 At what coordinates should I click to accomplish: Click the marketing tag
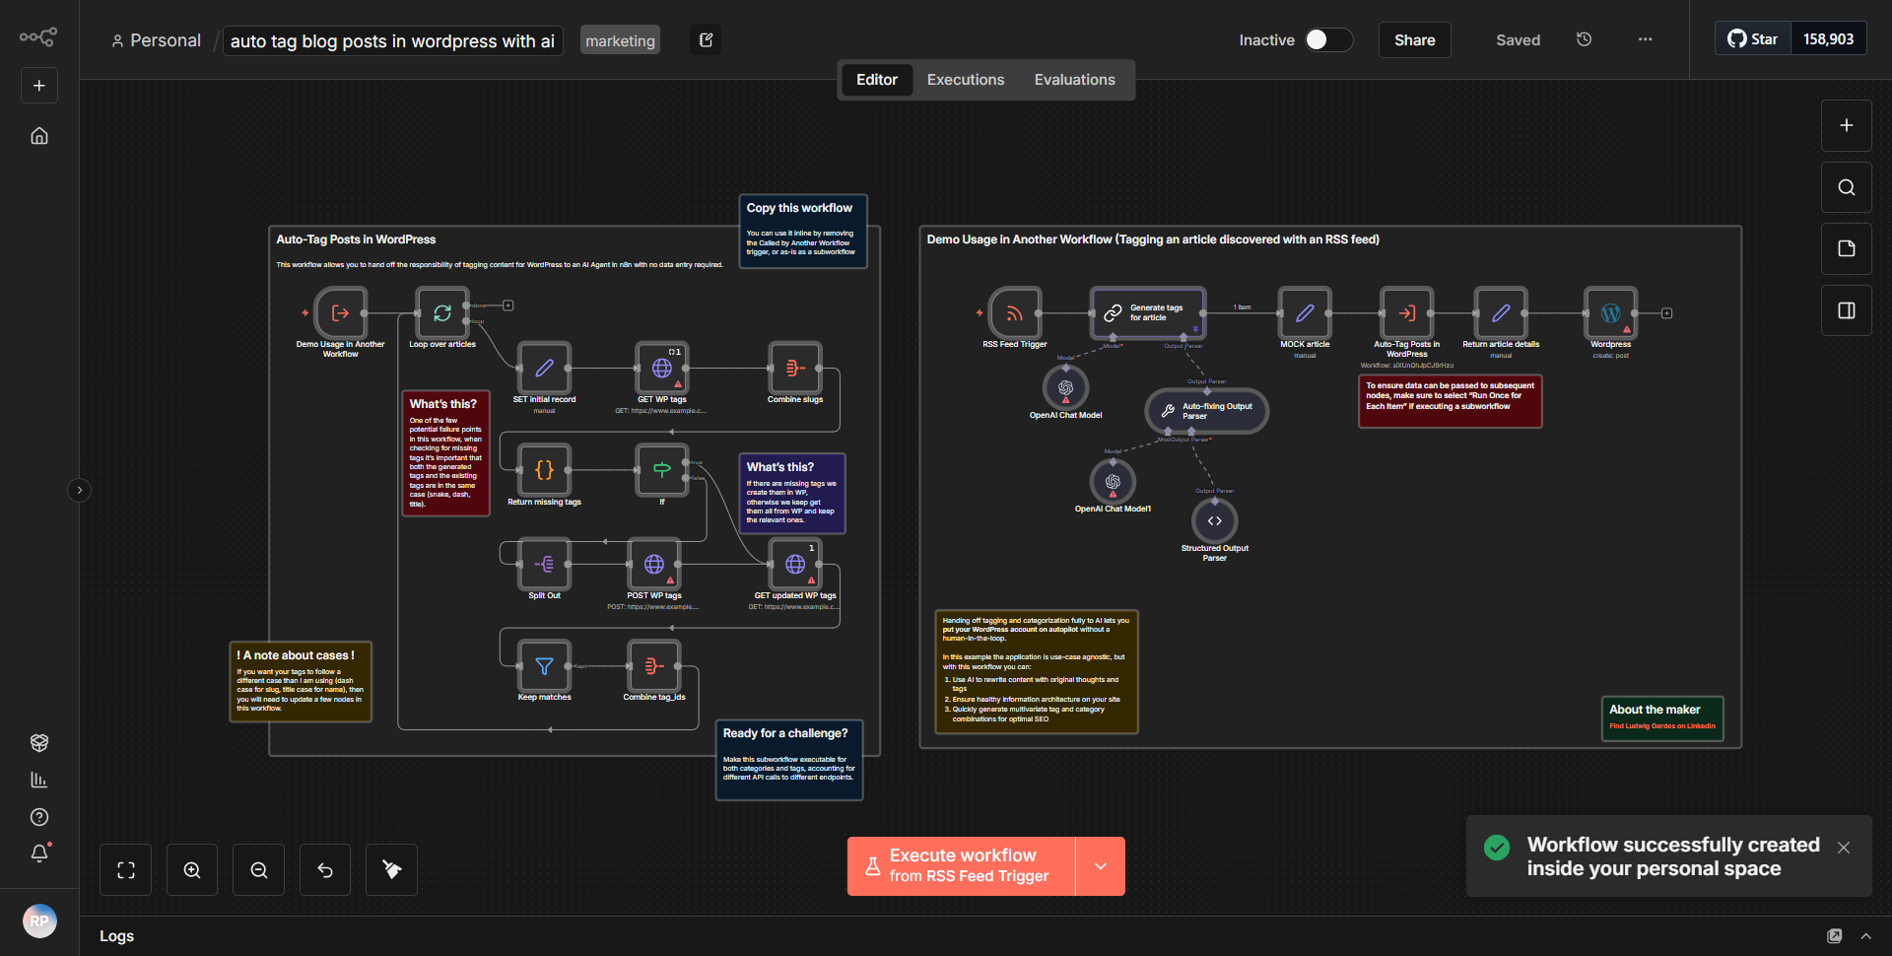[x=620, y=40]
